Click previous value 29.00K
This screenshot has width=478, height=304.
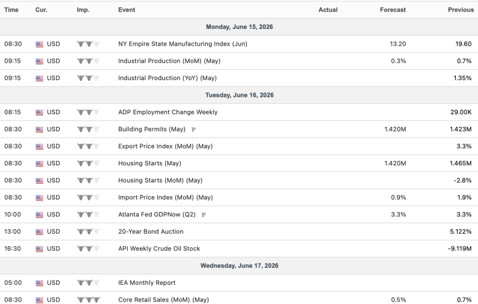pos(461,112)
